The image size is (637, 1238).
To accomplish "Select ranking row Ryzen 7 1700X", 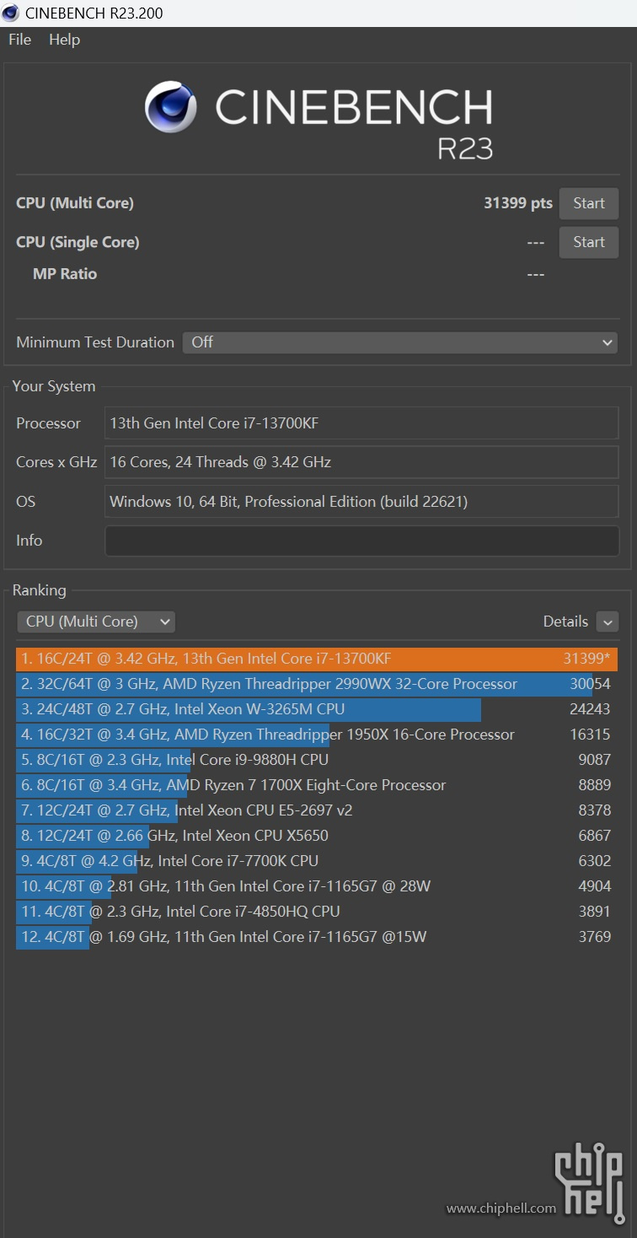I will 317,785.
